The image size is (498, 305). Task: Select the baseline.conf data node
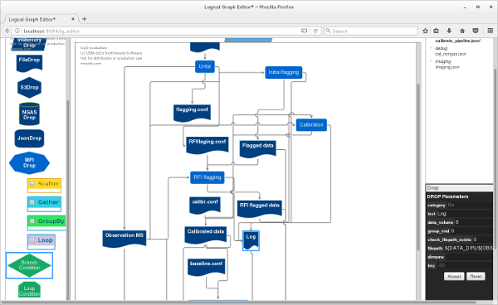(x=207, y=267)
